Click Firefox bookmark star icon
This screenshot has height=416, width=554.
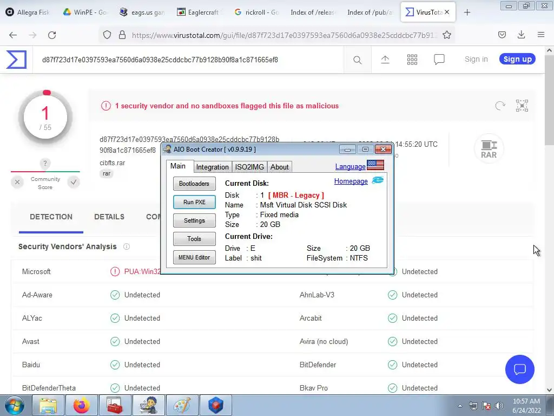446,35
